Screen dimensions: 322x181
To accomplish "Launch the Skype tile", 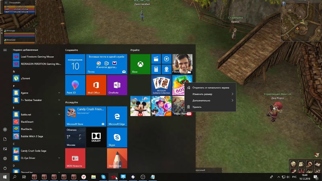I will (117, 137).
